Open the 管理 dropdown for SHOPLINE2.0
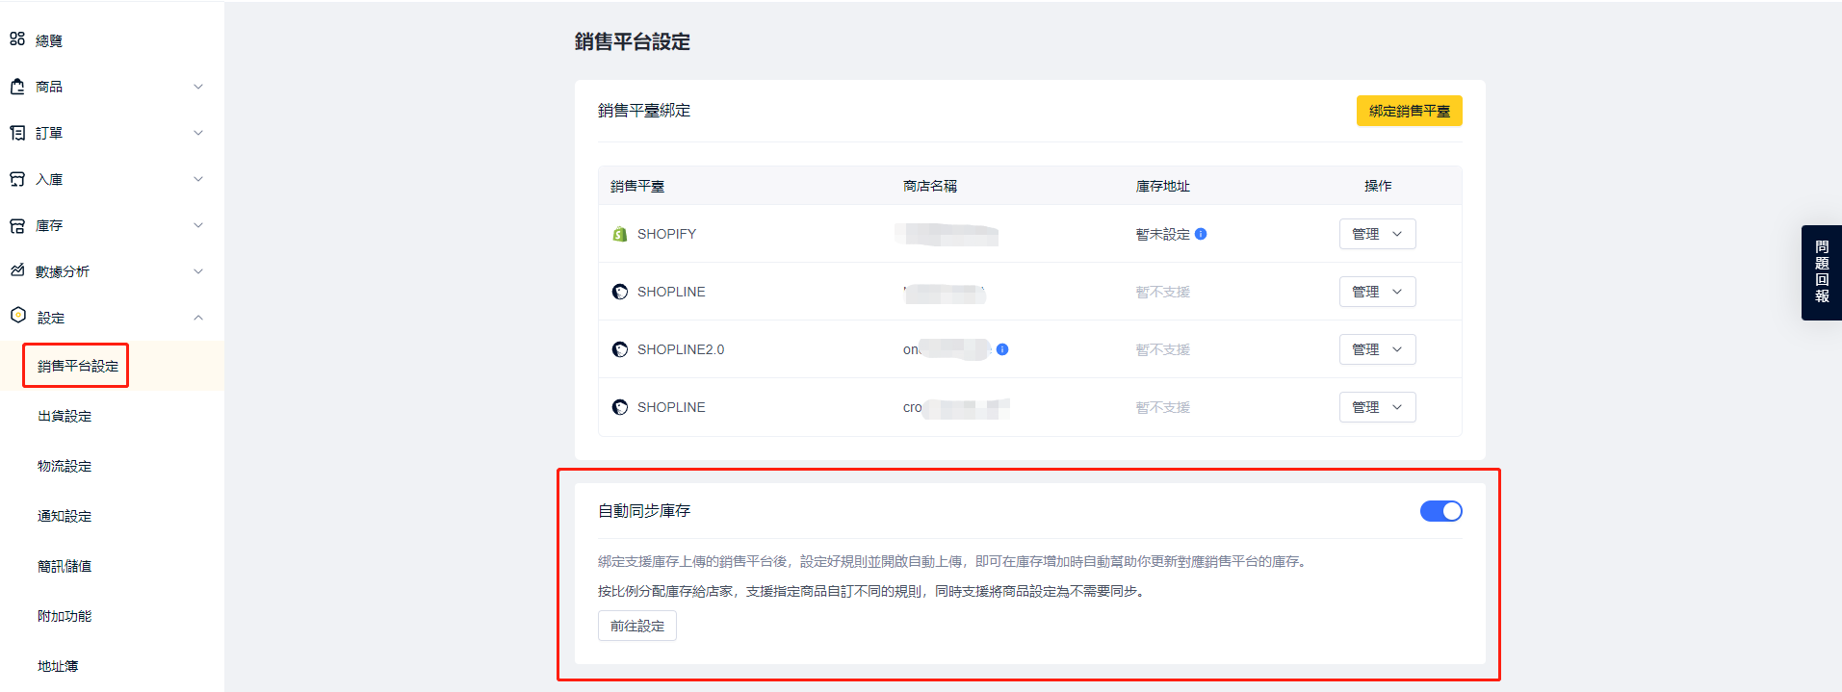The height and width of the screenshot is (692, 1842). [1377, 349]
